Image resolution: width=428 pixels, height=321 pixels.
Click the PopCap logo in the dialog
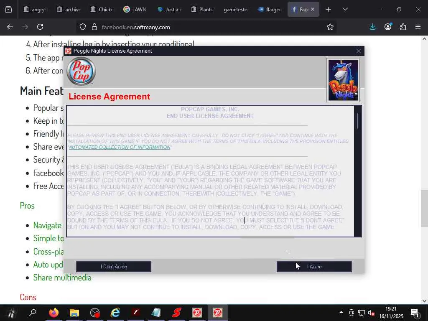(81, 71)
